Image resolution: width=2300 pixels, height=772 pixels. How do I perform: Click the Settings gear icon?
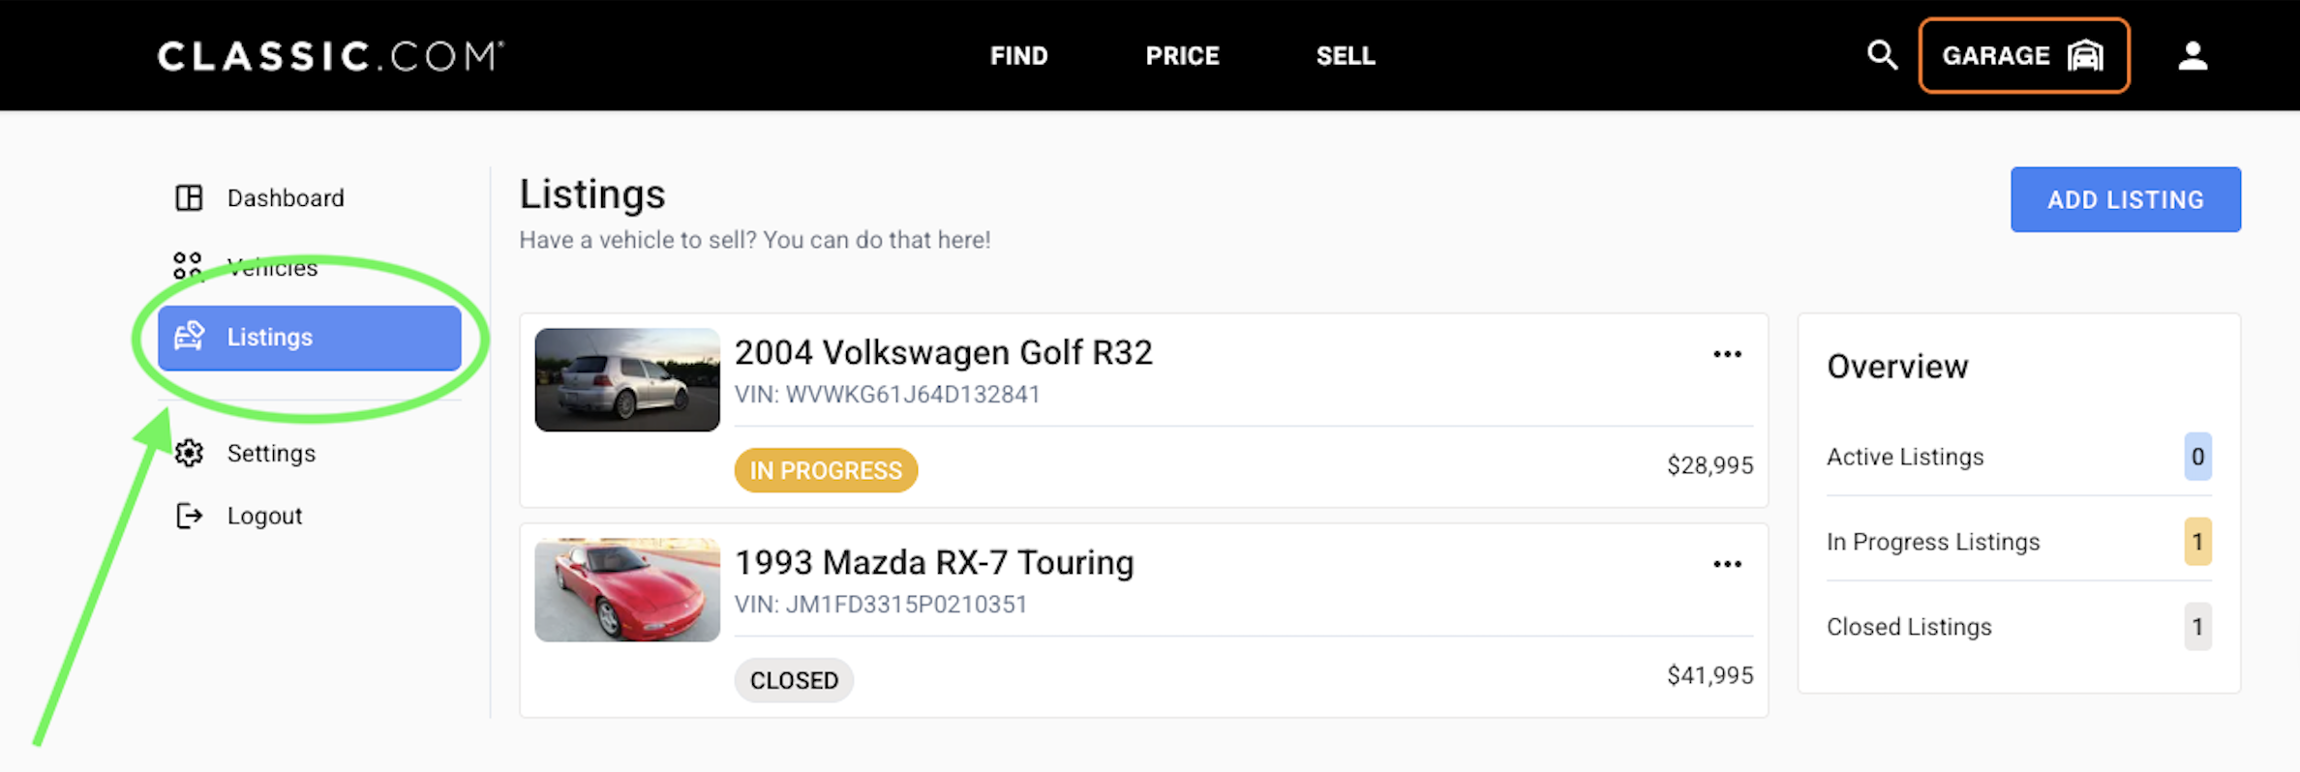pos(190,453)
